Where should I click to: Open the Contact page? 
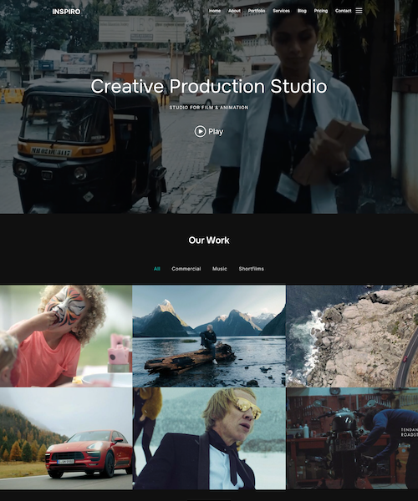(343, 11)
